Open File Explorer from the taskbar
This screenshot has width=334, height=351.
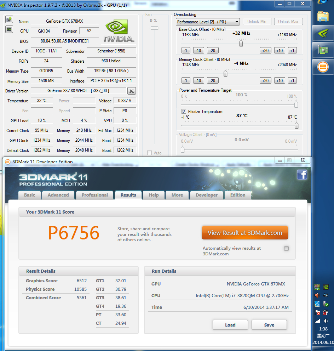point(323,16)
